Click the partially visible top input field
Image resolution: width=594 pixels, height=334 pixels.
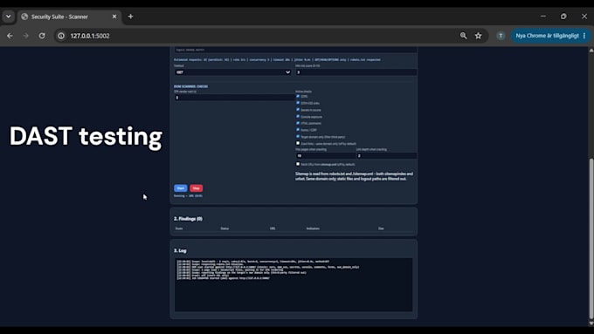tap(295, 50)
